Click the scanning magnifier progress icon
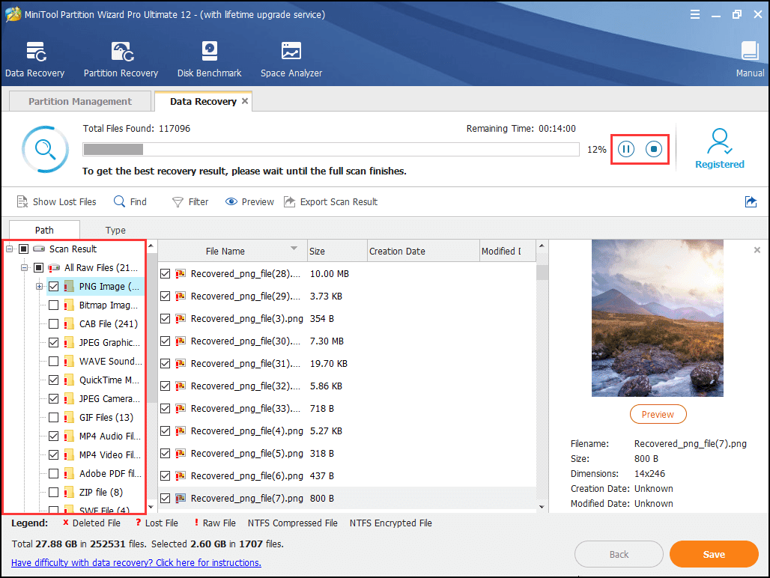770x578 pixels. pos(45,149)
